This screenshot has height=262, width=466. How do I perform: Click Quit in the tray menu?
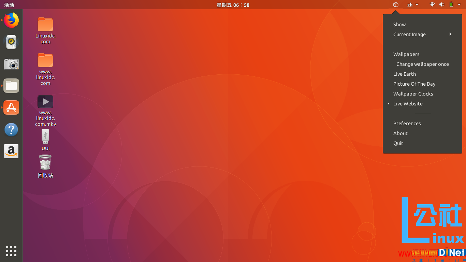point(422,143)
